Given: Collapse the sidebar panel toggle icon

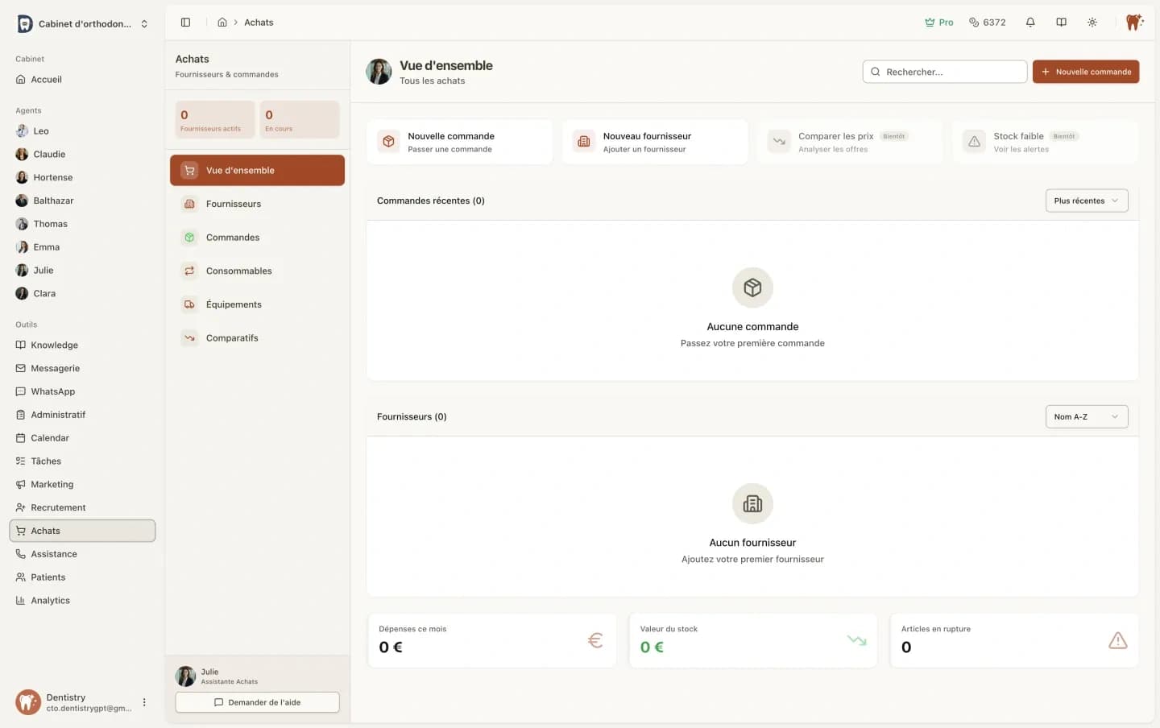Looking at the screenshot, I should tap(185, 23).
